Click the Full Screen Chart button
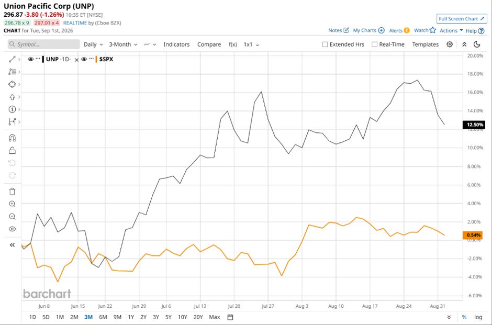Image resolution: width=492 pixels, height=325 pixels. coord(462,19)
